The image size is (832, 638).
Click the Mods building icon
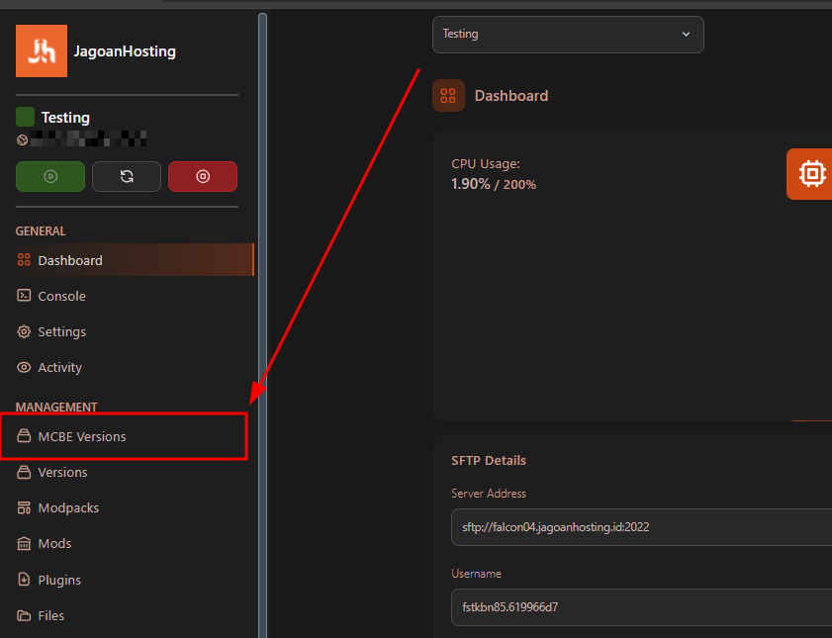point(25,543)
